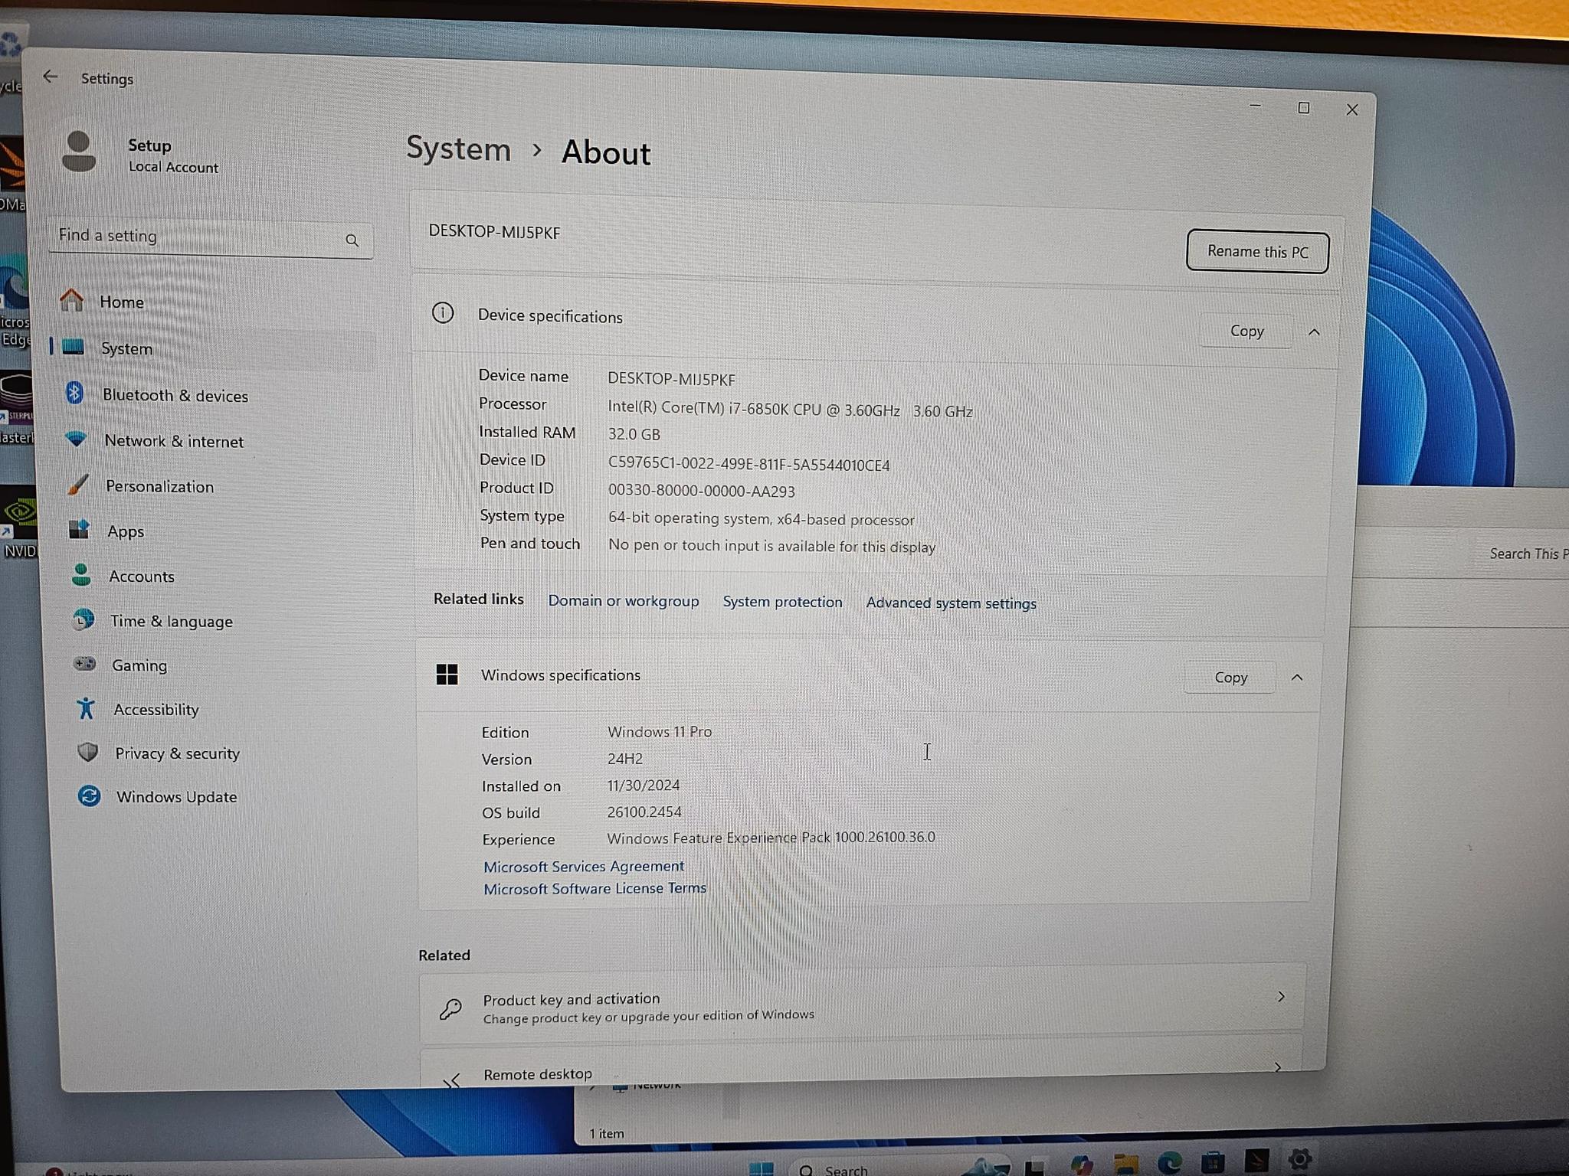Select the Product ID 00330-80000-00000-AA293
The width and height of the screenshot is (1569, 1176).
[701, 491]
